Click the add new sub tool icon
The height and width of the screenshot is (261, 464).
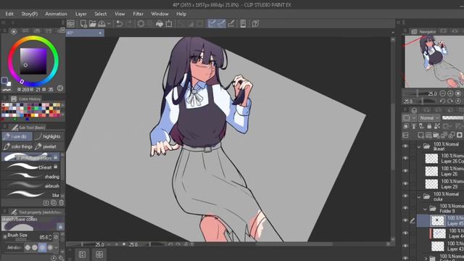click(46, 203)
